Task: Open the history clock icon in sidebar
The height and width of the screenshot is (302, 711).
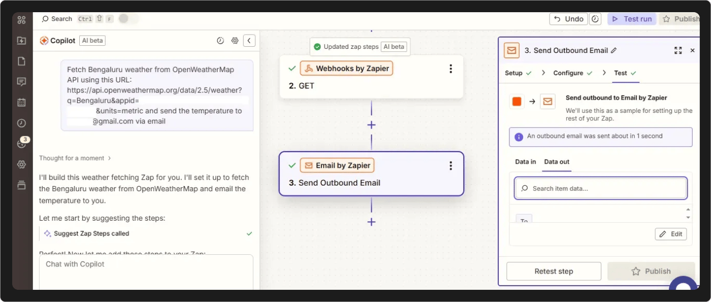Action: click(x=21, y=123)
